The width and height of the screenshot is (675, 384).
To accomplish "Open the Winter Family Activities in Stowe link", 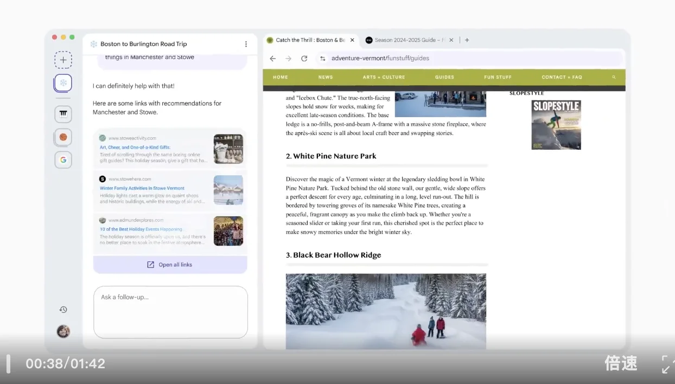I will coord(142,188).
